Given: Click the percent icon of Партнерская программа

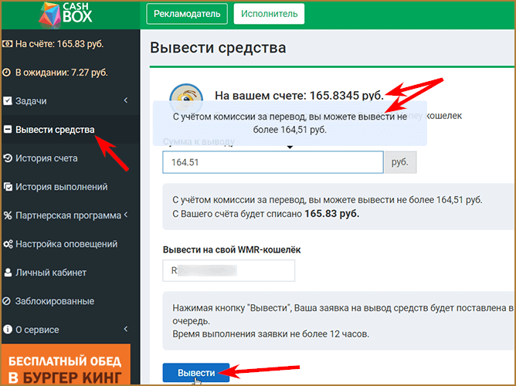Looking at the screenshot, I should [8, 215].
